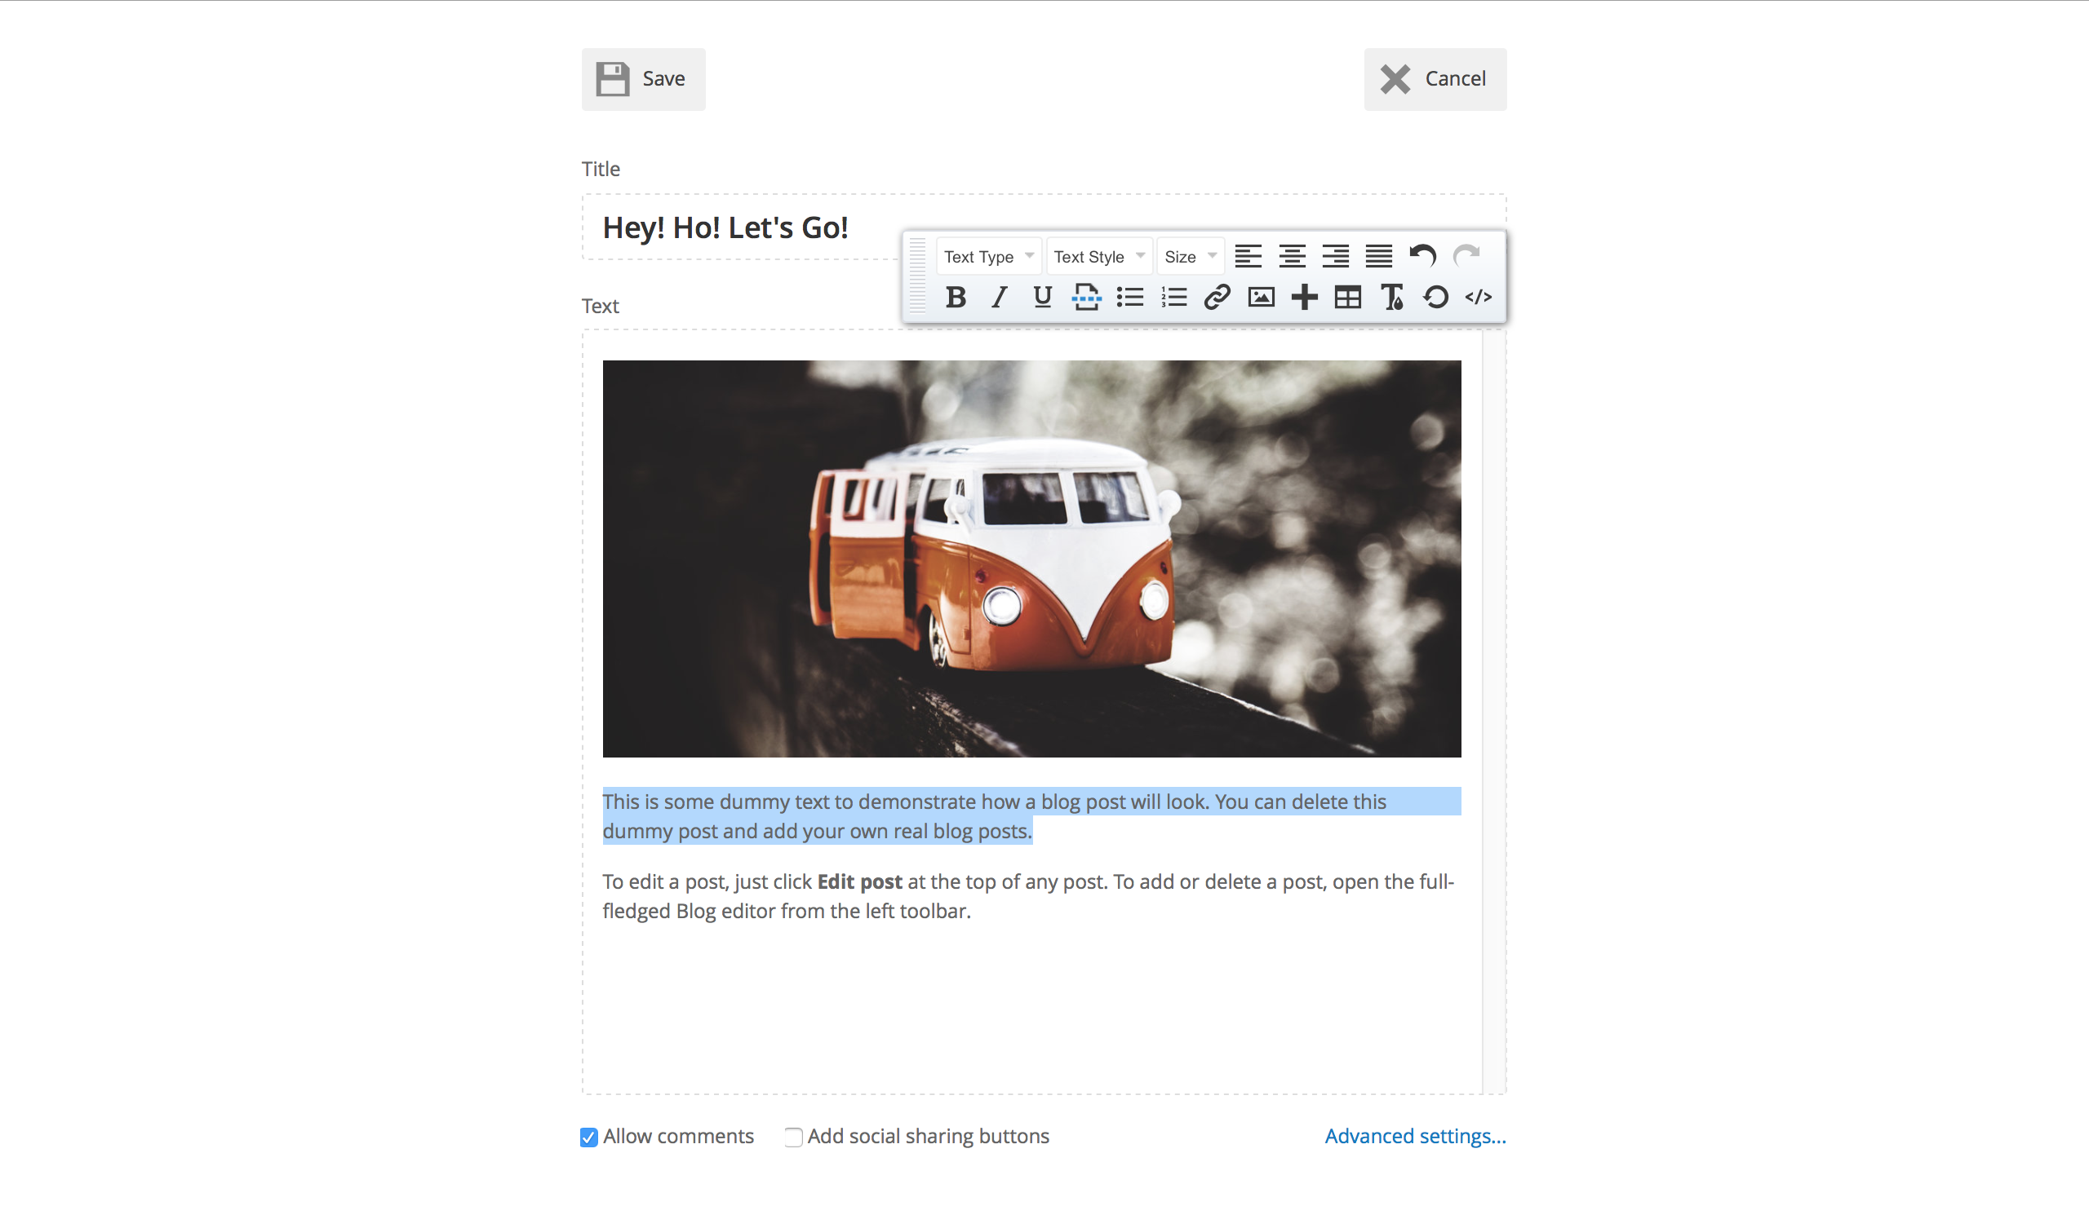Viewport: 2089px width, 1206px height.
Task: Create a numbered list
Action: (1174, 297)
